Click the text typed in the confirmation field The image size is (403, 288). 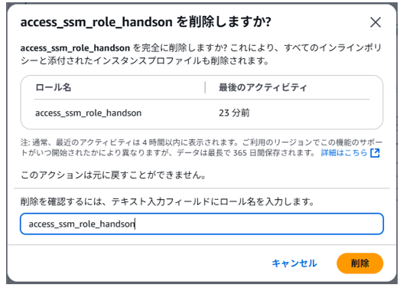pyautogui.click(x=82, y=224)
